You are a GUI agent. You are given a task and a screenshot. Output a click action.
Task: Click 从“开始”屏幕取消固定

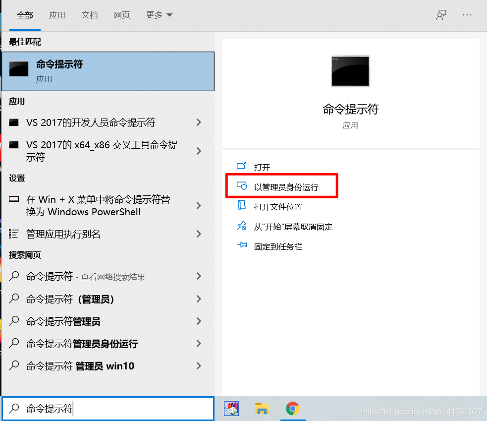click(x=293, y=227)
